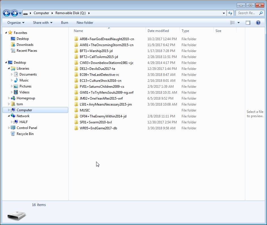The width and height of the screenshot is (267, 225).
Task: Expand the Music library arrow
Action: coord(12,80)
